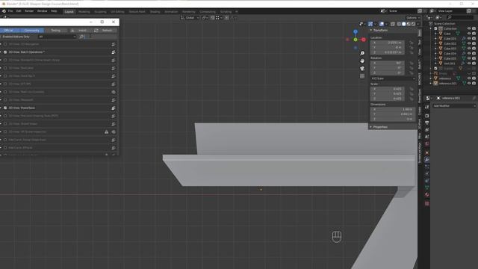
Task: Click the Scene name field
Action: pyautogui.click(x=402, y=11)
